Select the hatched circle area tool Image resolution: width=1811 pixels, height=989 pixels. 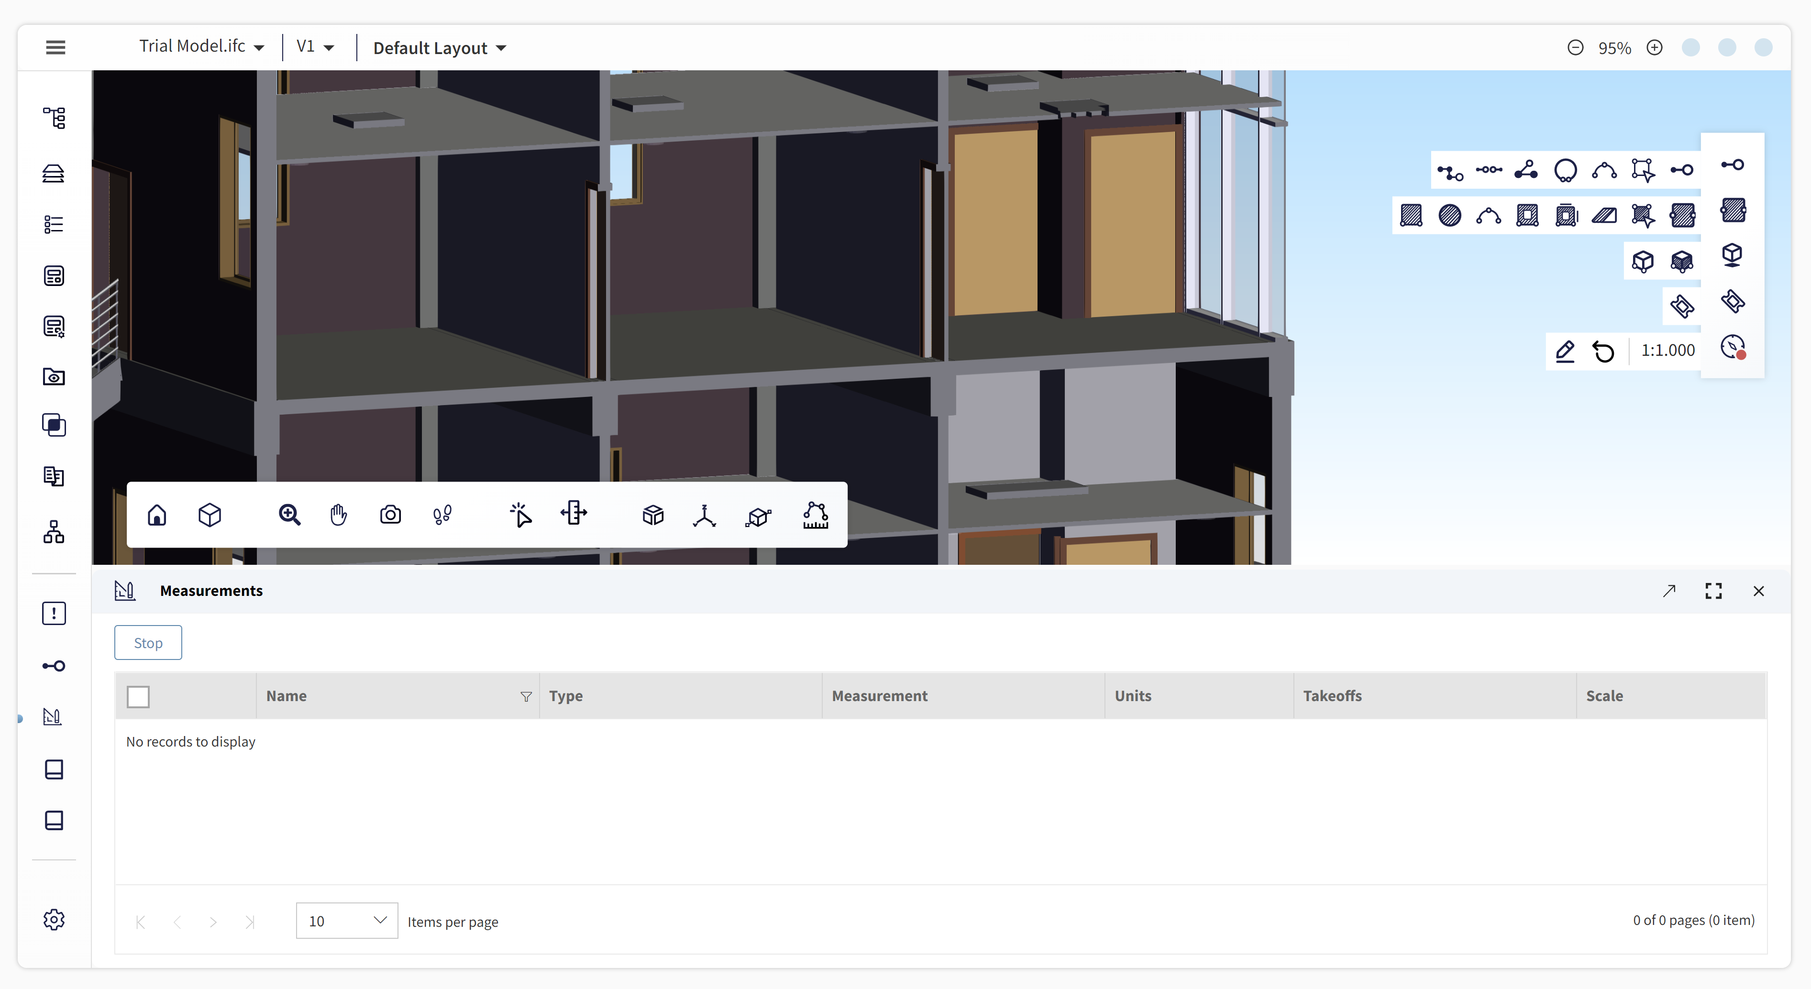[x=1450, y=215]
